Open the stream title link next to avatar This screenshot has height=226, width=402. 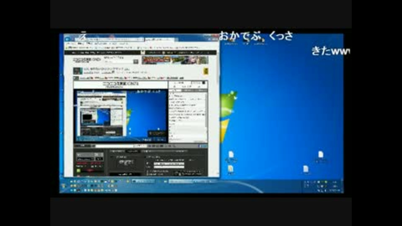[x=106, y=69]
